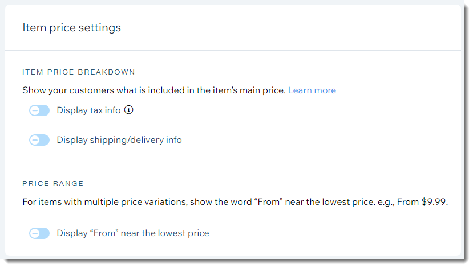The width and height of the screenshot is (473, 268).
Task: Click the divider line above PRICE RANGE
Action: click(x=236, y=160)
